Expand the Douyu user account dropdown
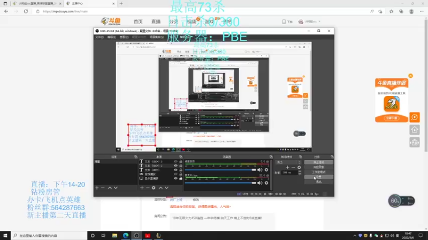Image resolution: width=428 pixels, height=240 pixels. pyautogui.click(x=310, y=21)
